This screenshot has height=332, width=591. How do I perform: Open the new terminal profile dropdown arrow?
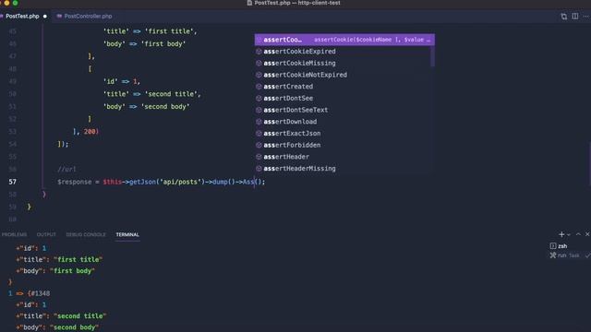(569, 235)
